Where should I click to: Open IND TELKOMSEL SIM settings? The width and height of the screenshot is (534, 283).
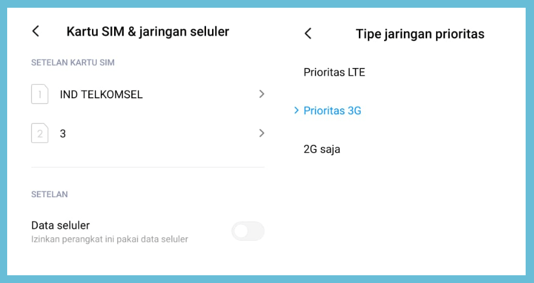pos(148,94)
